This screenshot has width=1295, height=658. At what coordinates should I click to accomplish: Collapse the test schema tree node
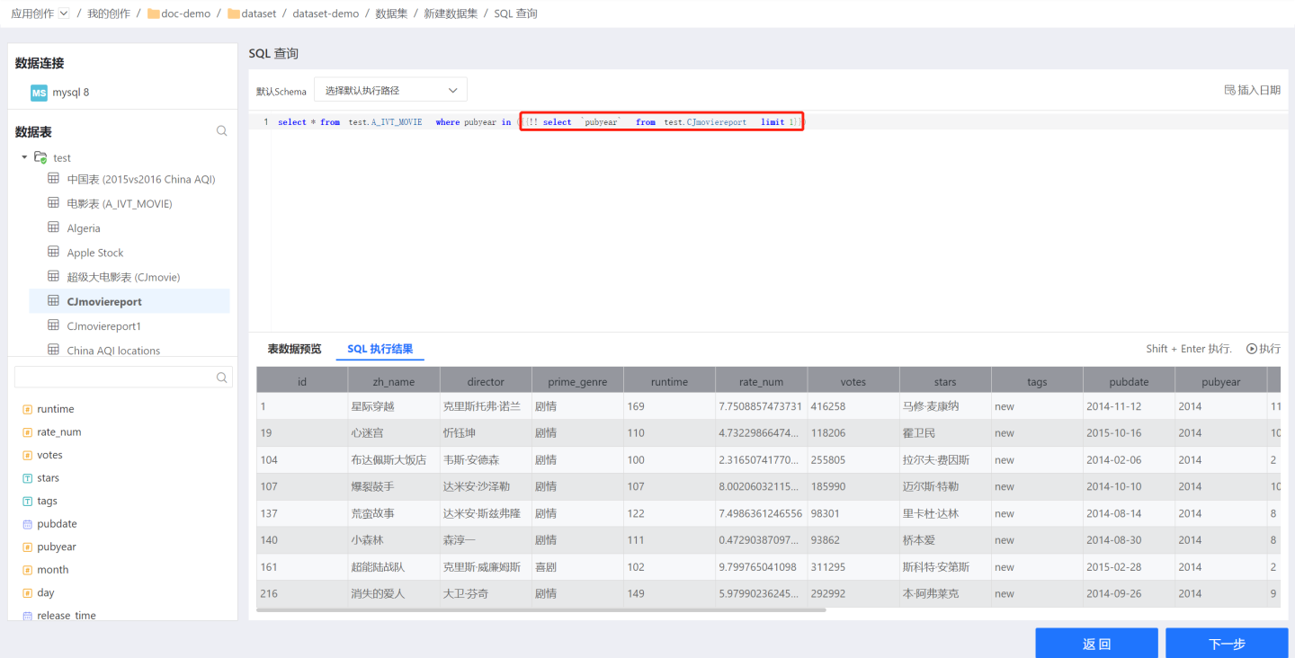(24, 157)
